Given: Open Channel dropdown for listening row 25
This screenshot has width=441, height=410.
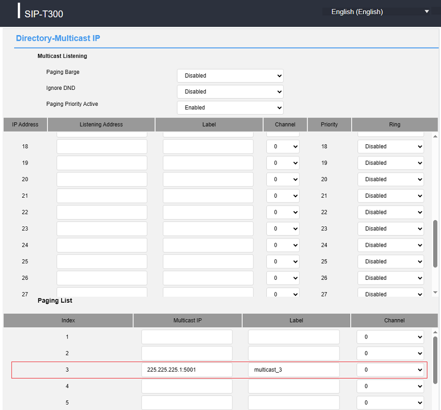Looking at the screenshot, I should click(283, 262).
